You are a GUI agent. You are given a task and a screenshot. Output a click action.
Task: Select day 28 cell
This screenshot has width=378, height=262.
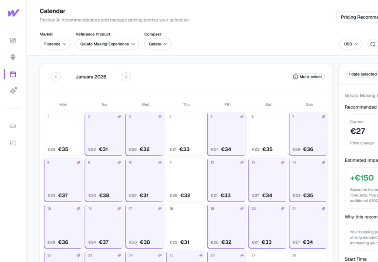(x=308, y=256)
